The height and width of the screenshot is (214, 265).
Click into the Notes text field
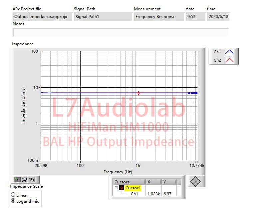[x=121, y=32]
